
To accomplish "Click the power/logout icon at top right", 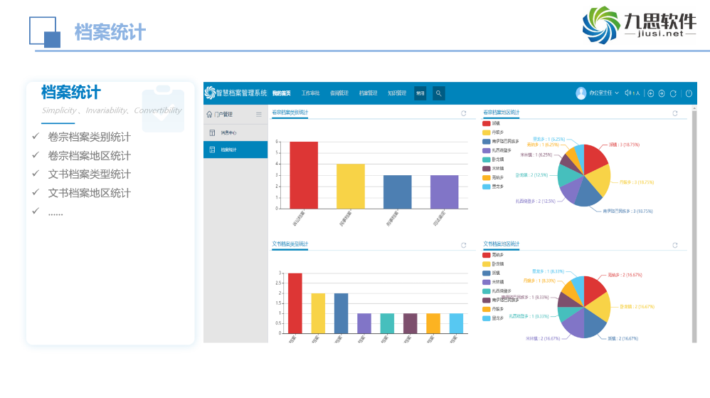I will [x=688, y=93].
